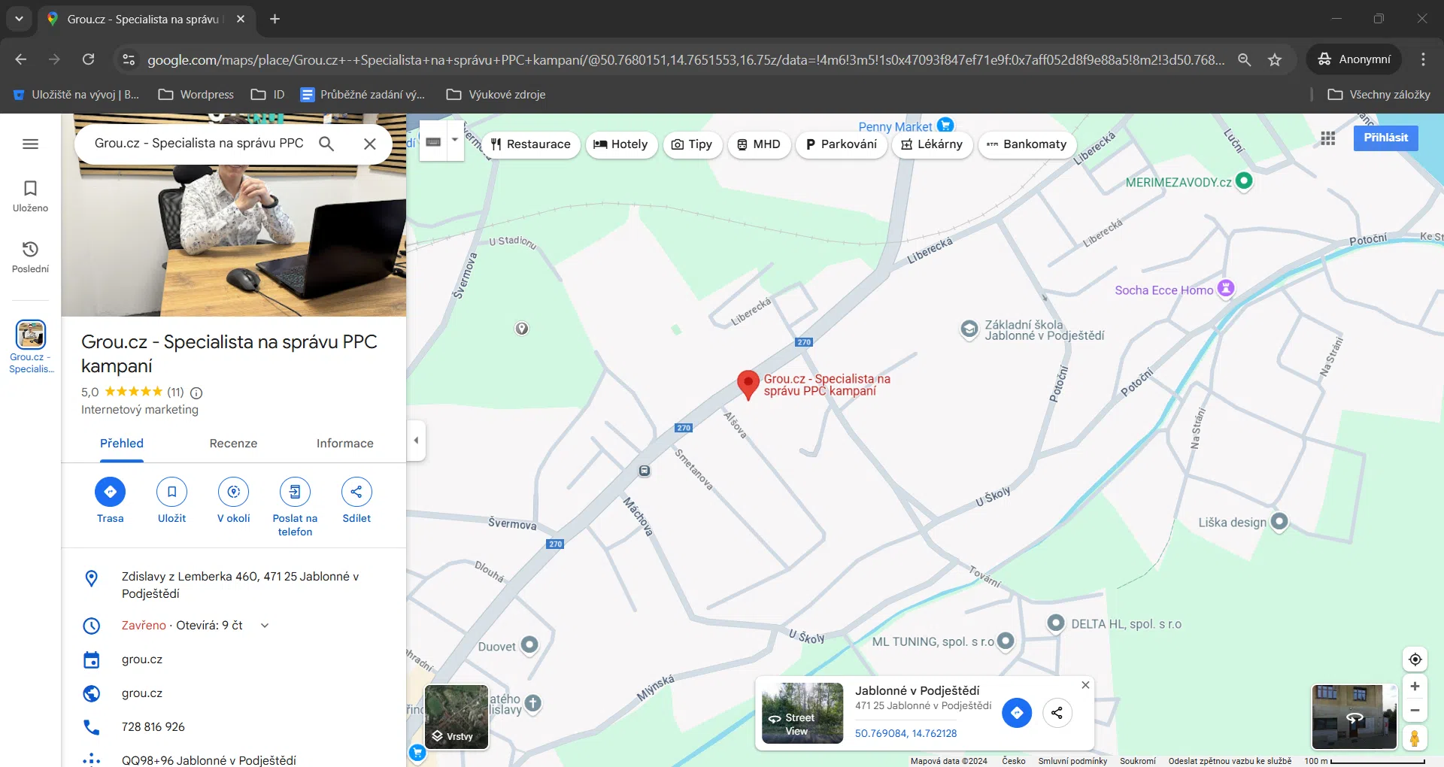Click Základní škola Jablonné map marker
The height and width of the screenshot is (767, 1444).
pyautogui.click(x=969, y=329)
